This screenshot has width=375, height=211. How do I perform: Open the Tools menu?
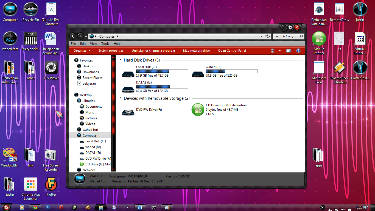[x=105, y=43]
